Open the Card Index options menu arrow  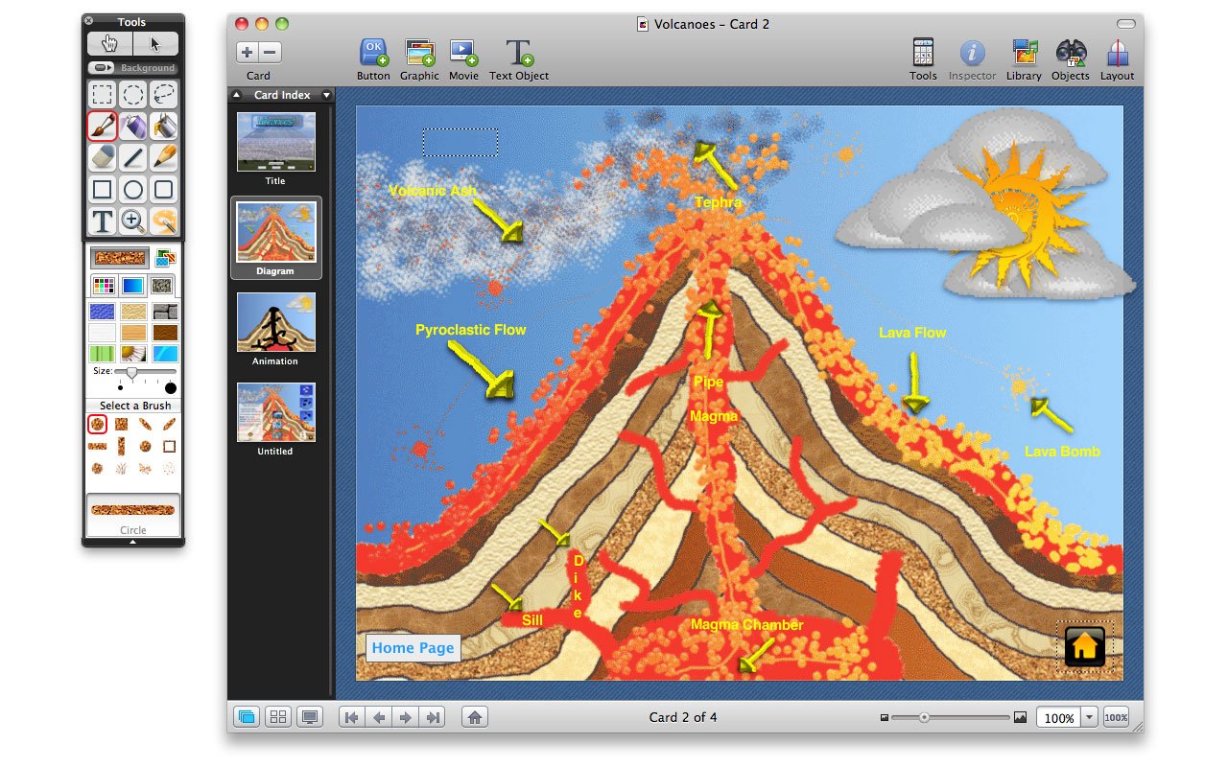[326, 95]
